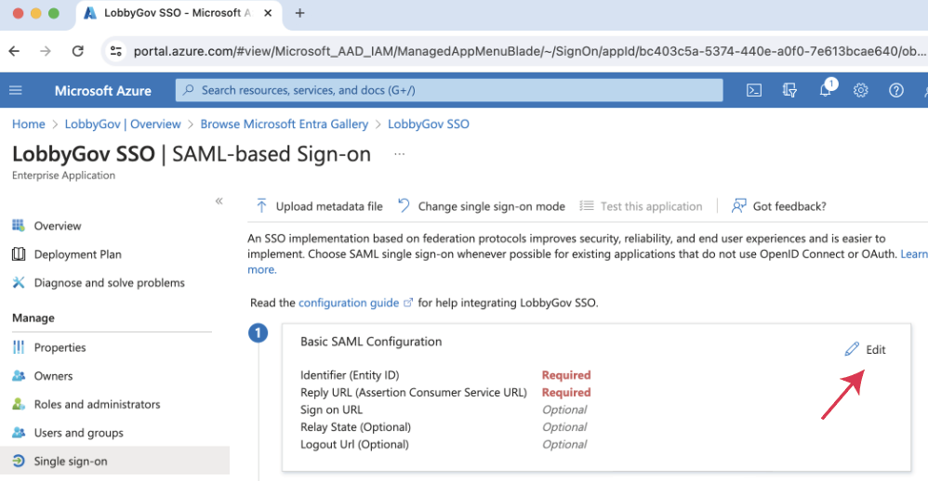This screenshot has height=481, width=928.
Task: Click the Manage section heading
Action: tap(33, 318)
